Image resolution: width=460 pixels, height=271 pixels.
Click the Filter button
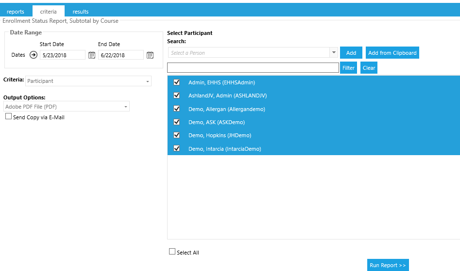(x=348, y=68)
